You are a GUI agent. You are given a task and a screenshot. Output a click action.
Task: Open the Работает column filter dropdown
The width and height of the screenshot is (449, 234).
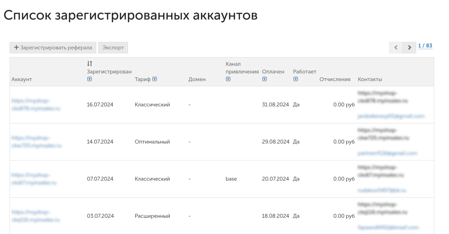(x=296, y=79)
